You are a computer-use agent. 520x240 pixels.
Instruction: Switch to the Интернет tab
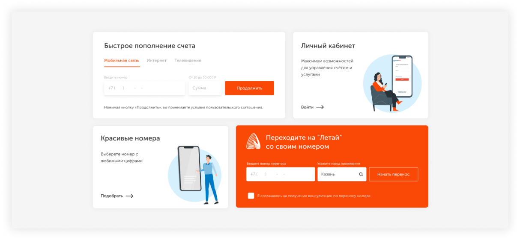tap(157, 61)
